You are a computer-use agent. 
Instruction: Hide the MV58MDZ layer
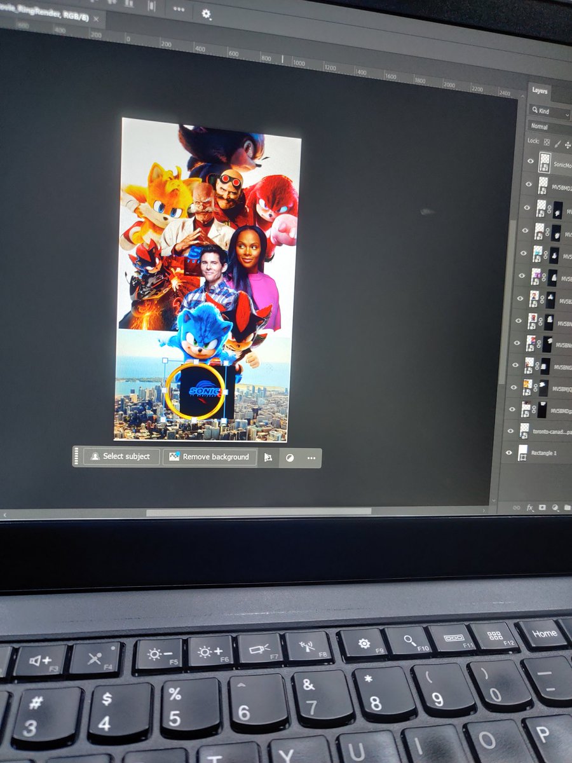(528, 184)
